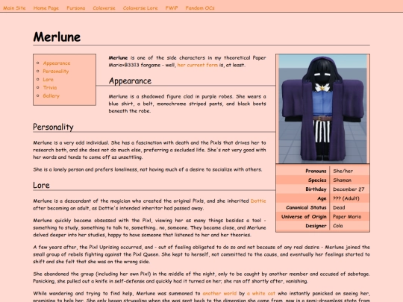Screen dimensions: 403x302
Task: Click the Personality section heading
Action: click(x=53, y=127)
